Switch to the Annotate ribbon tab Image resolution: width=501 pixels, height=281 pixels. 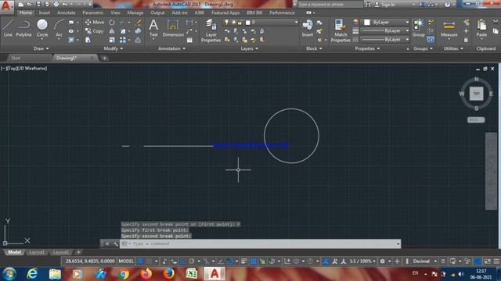(x=66, y=12)
